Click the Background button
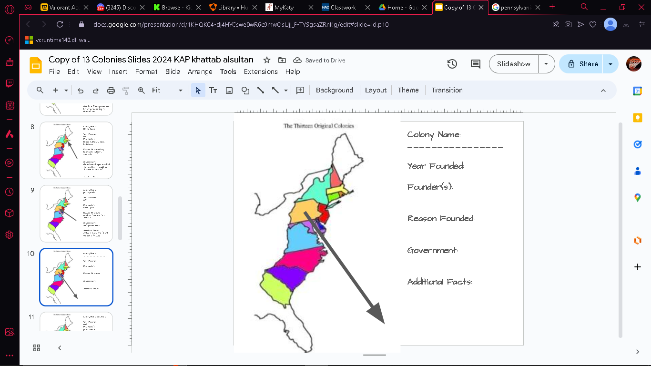This screenshot has width=651, height=366. click(335, 90)
